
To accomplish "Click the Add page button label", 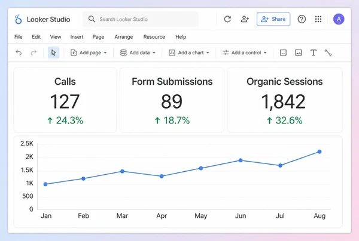I will click(x=90, y=52).
